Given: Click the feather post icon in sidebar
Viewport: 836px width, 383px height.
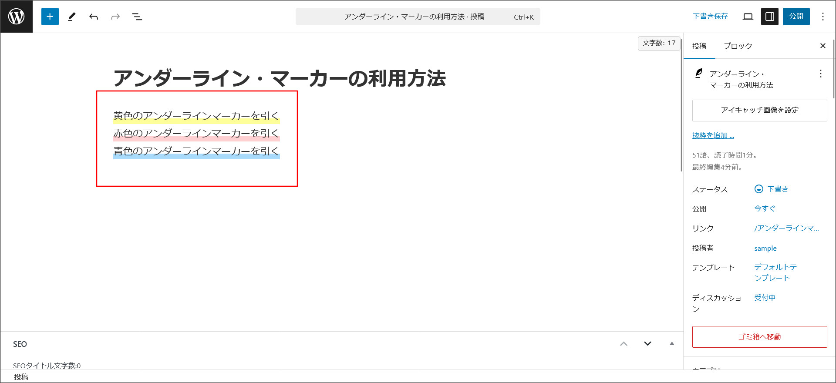Looking at the screenshot, I should point(699,73).
